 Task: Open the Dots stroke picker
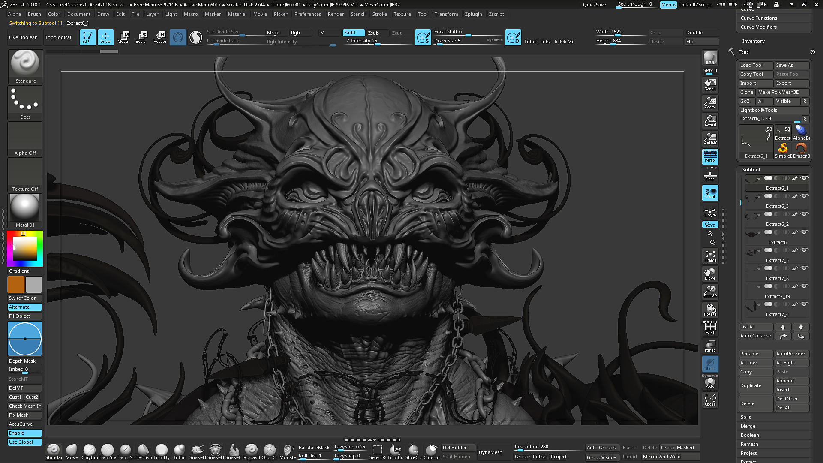pyautogui.click(x=25, y=103)
